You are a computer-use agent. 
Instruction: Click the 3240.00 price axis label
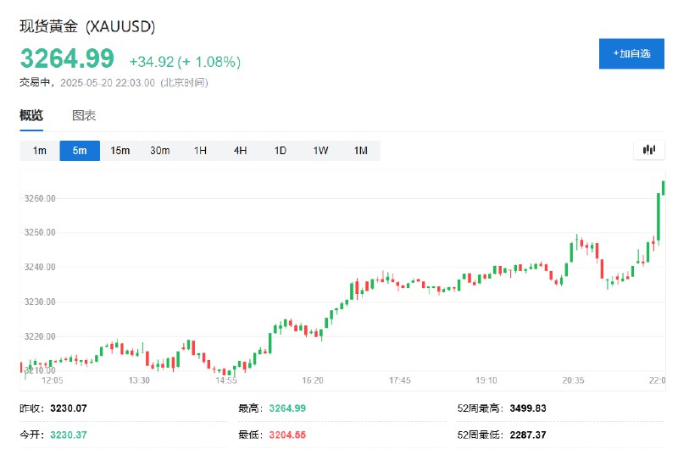pyautogui.click(x=40, y=267)
